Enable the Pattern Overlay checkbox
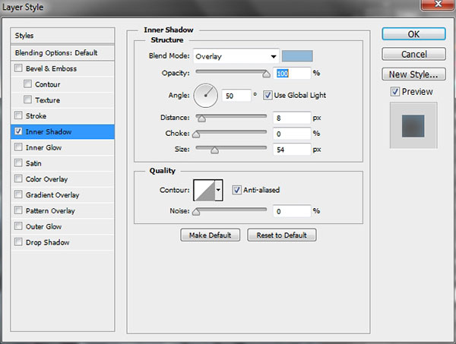This screenshot has width=456, height=344. (x=18, y=210)
